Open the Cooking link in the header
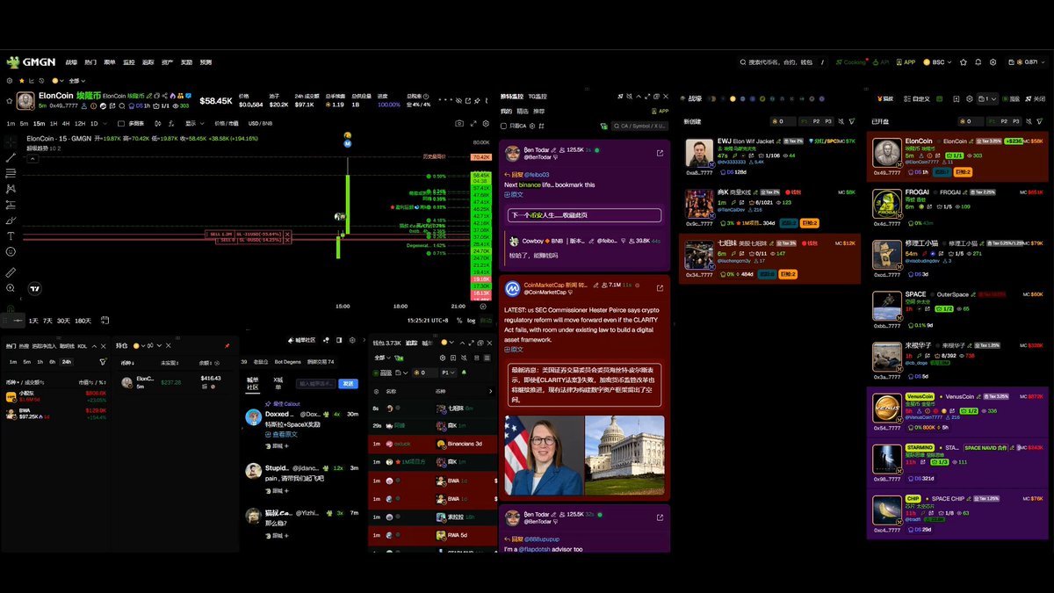The image size is (1054, 593). (850, 62)
